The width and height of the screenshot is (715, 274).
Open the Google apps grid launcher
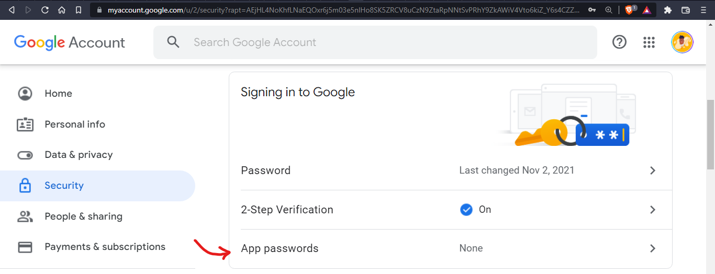click(x=649, y=42)
